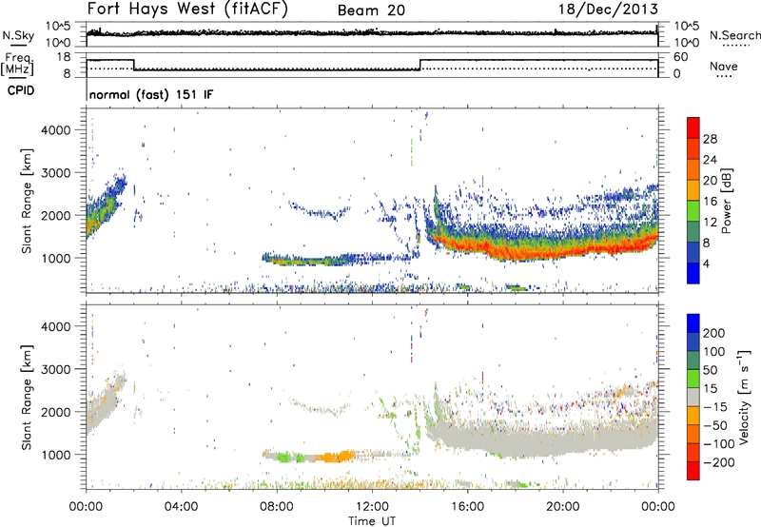Click the "3000" tick on the power panel

(x=56, y=173)
